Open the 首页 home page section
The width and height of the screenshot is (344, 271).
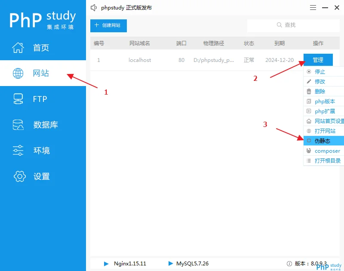43,47
